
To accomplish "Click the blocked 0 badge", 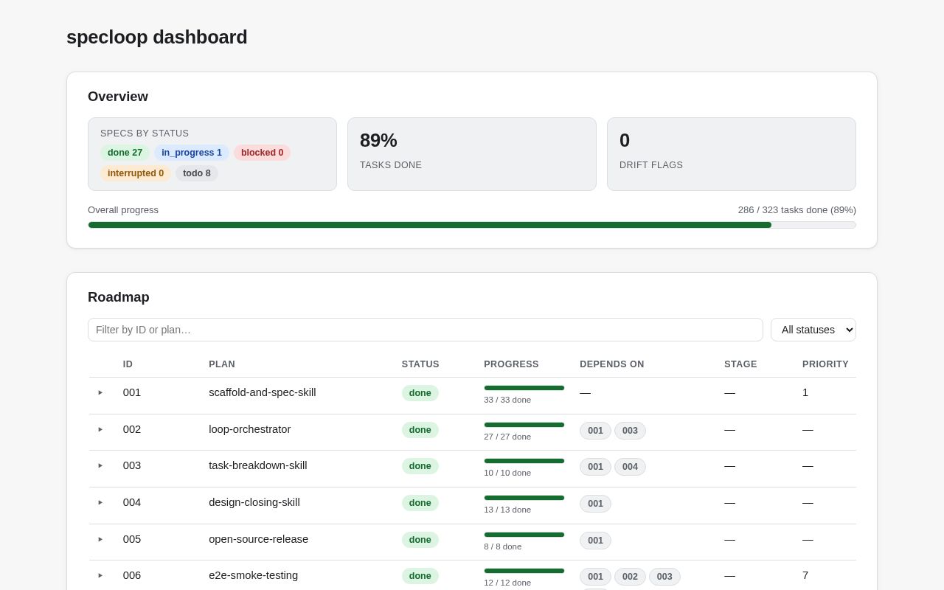I will (262, 153).
